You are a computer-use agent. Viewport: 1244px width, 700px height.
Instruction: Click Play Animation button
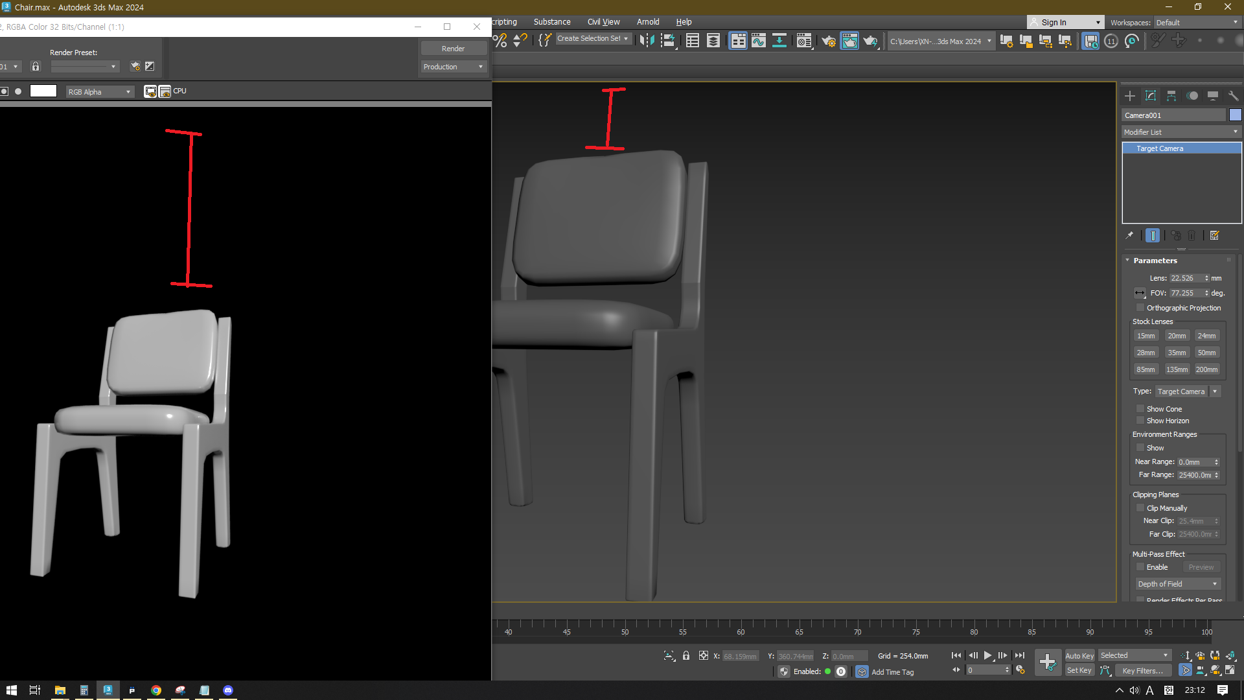[x=987, y=656]
